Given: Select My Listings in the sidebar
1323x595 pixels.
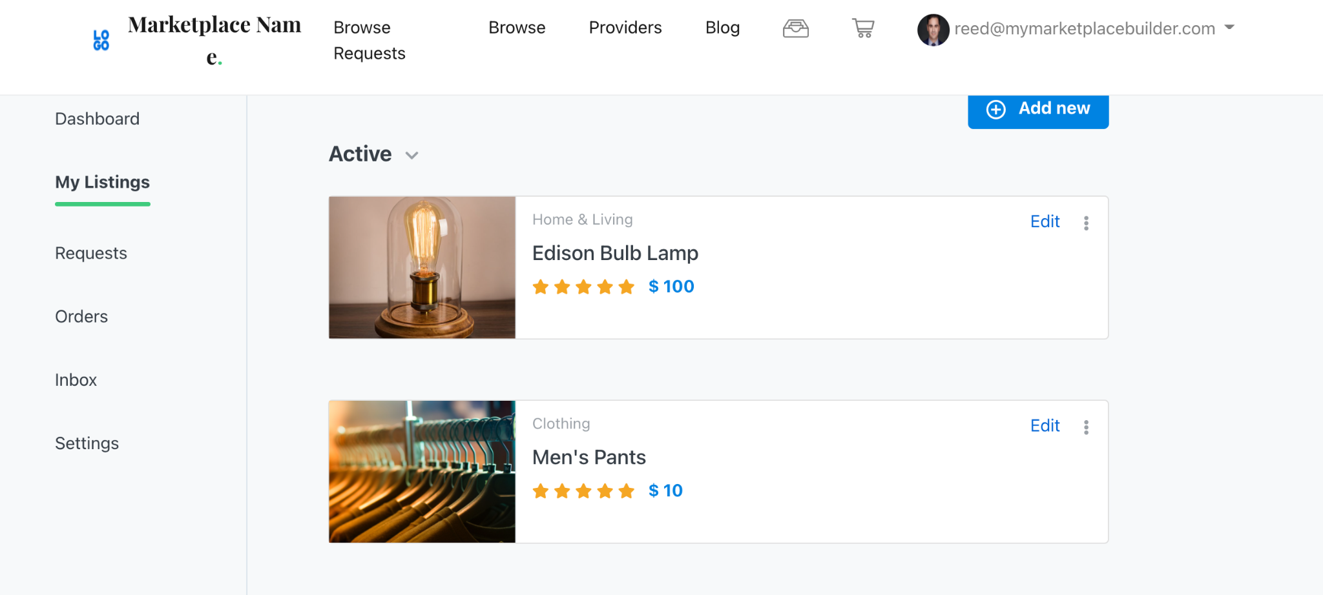Looking at the screenshot, I should point(102,182).
